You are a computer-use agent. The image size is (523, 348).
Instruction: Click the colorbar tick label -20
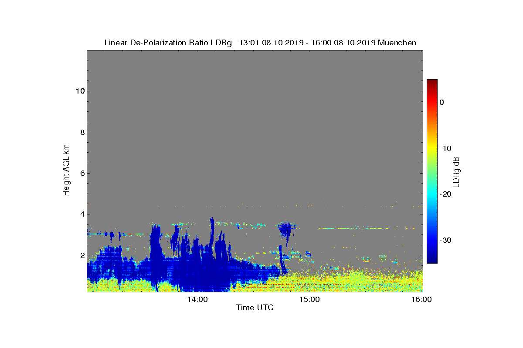(445, 194)
